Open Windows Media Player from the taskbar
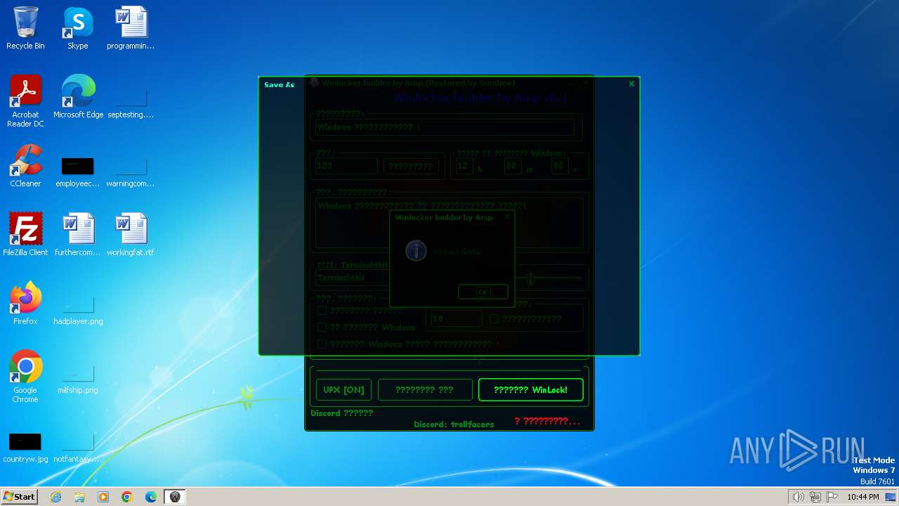This screenshot has height=506, width=899. 103,497
